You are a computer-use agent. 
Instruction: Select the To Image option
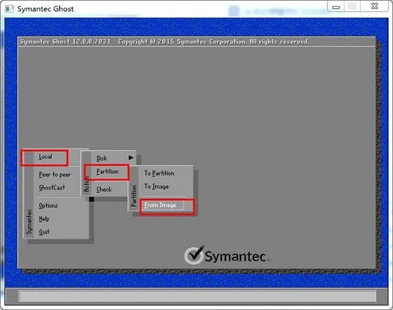coord(157,187)
